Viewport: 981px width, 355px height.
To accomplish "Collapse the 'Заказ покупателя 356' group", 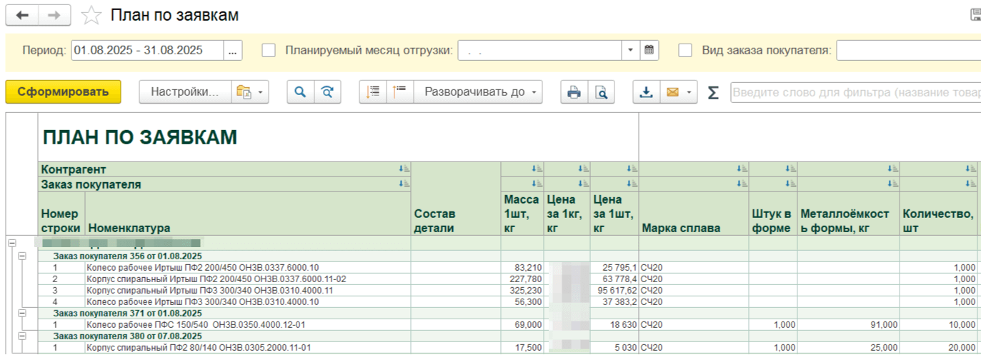I will (x=22, y=256).
